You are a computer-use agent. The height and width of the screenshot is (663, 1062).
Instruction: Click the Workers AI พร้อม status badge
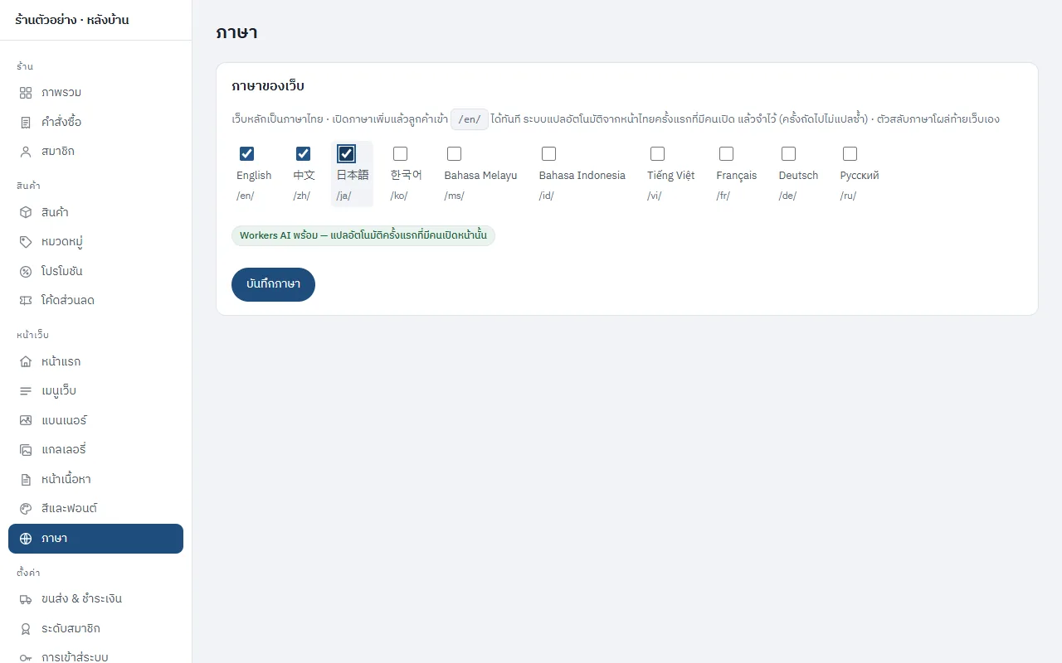tap(363, 235)
